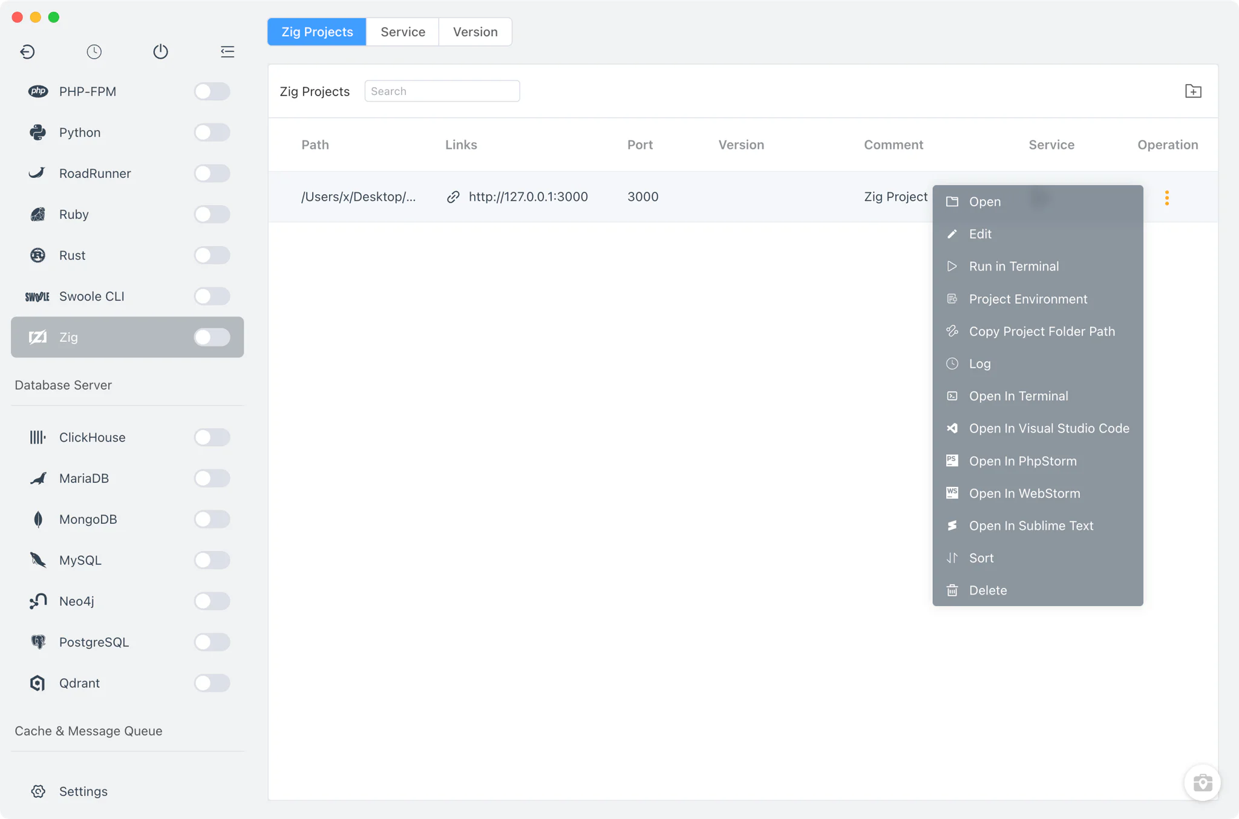Screen dimensions: 1239x819
Task: Click the Zig Project comment cell
Action: tap(895, 197)
